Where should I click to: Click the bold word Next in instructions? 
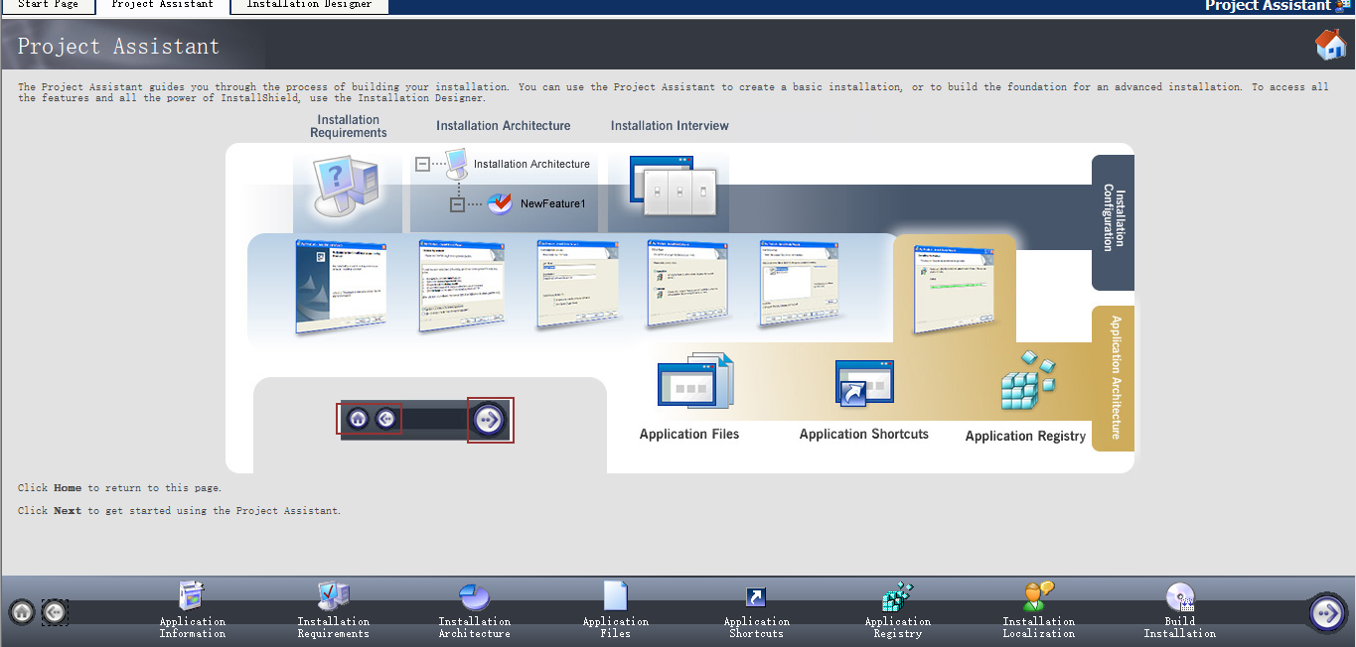click(x=68, y=511)
